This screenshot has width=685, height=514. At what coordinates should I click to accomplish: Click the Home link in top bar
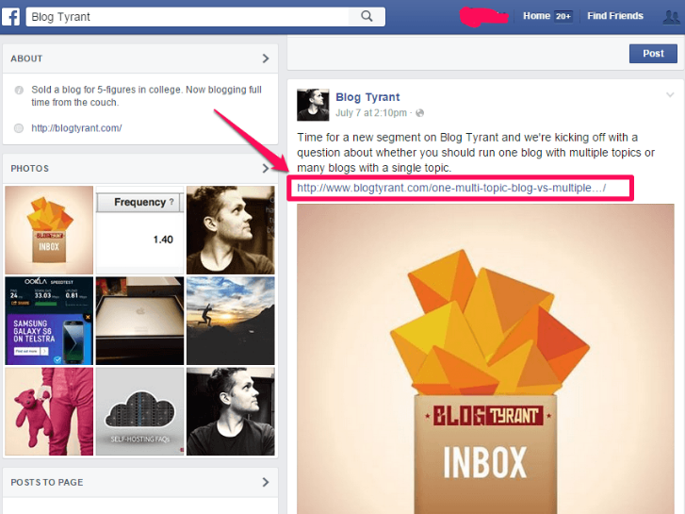536,16
